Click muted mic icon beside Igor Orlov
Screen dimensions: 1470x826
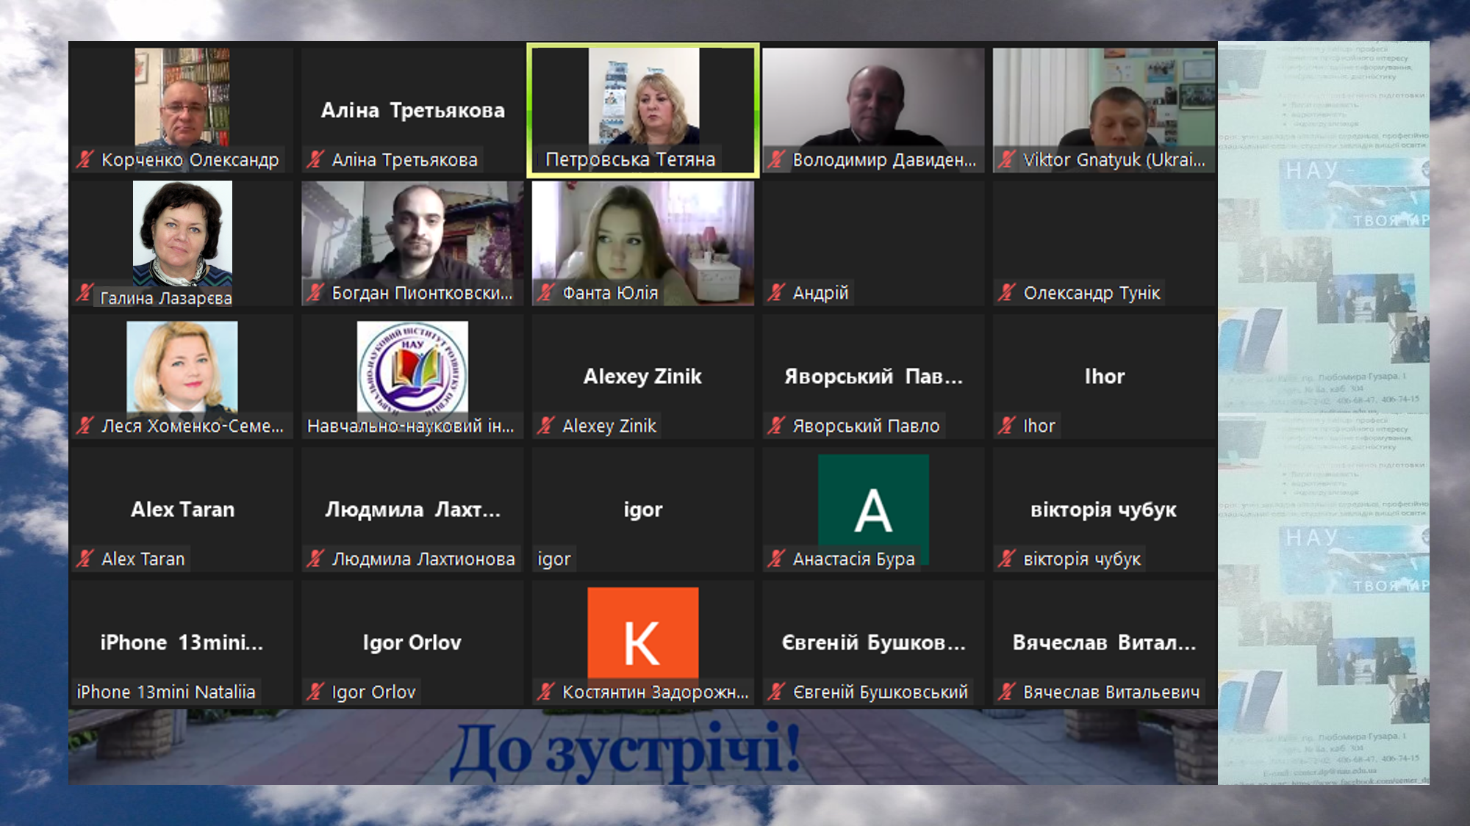[315, 692]
